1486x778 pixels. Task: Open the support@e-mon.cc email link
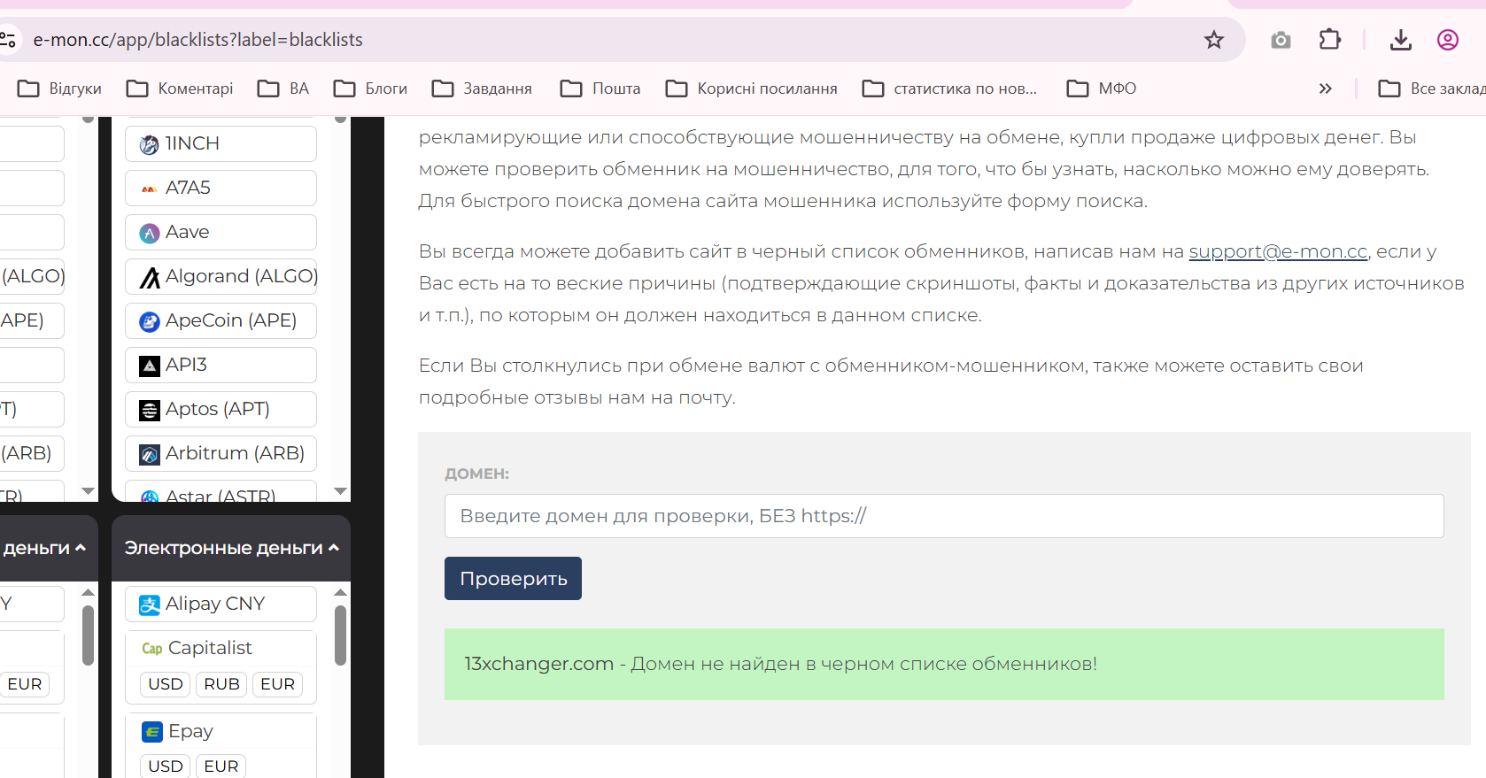[x=1278, y=251]
